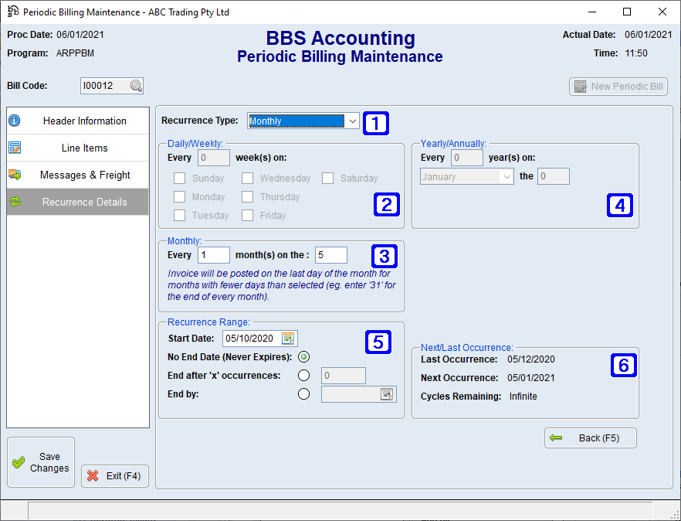Check the Wednesday checkbox
The height and width of the screenshot is (521, 681).
249,178
